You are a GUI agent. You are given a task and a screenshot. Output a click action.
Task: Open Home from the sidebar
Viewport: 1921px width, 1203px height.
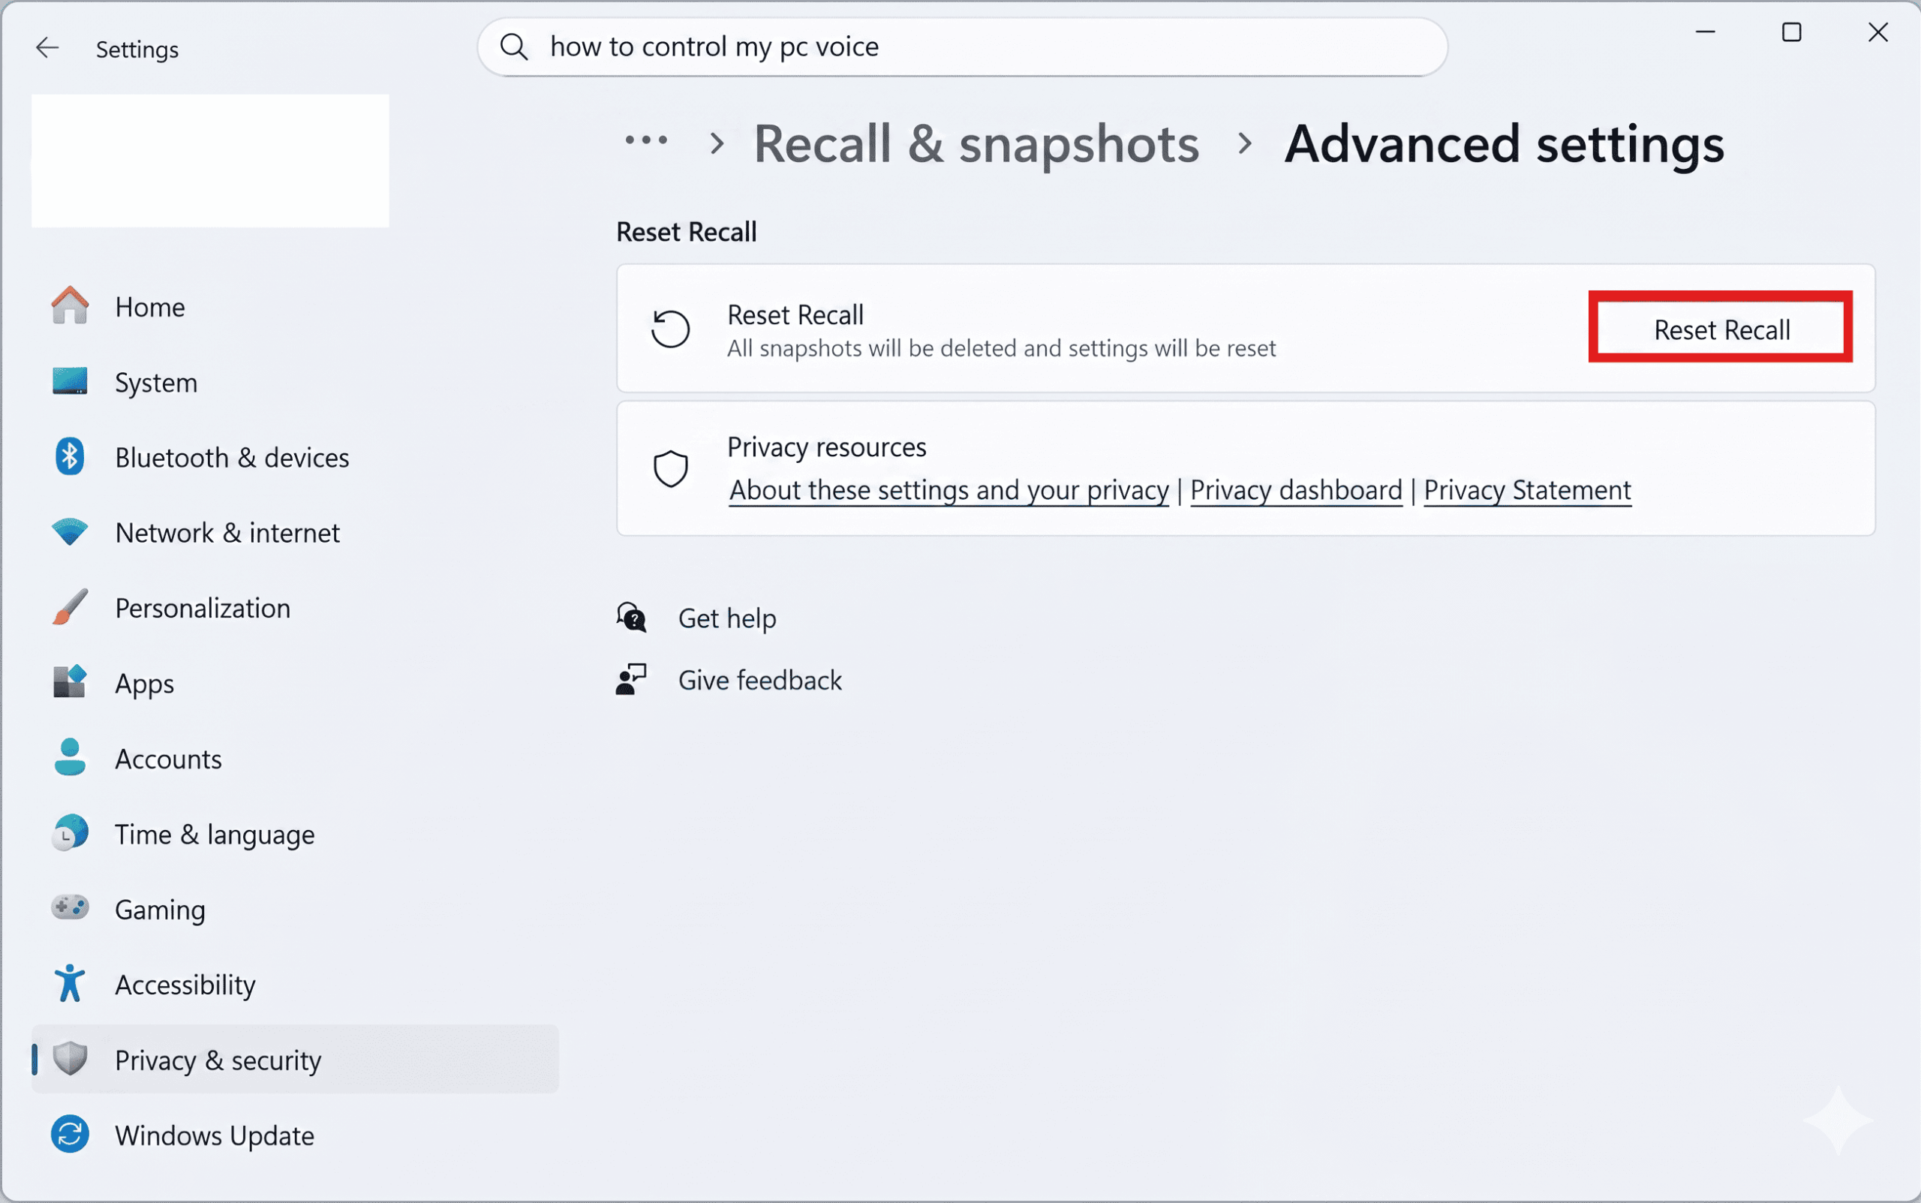click(149, 307)
